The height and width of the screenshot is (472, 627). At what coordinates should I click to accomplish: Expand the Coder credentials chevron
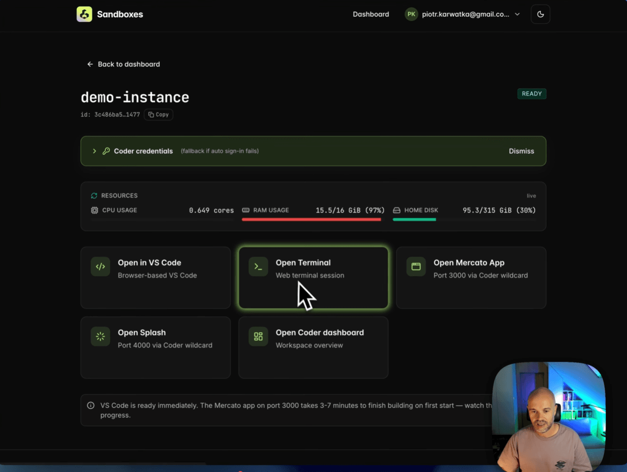point(94,151)
